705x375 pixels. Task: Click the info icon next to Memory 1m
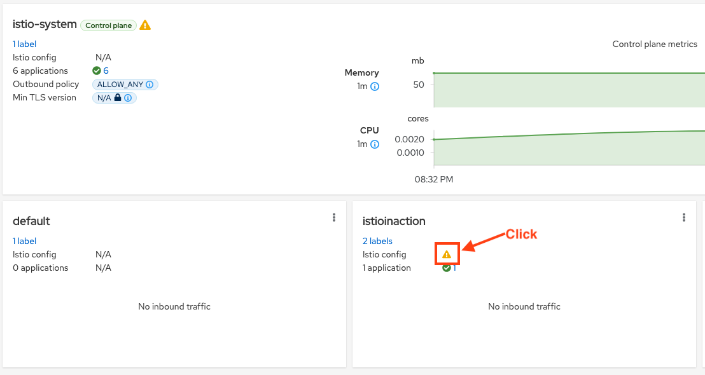point(375,86)
